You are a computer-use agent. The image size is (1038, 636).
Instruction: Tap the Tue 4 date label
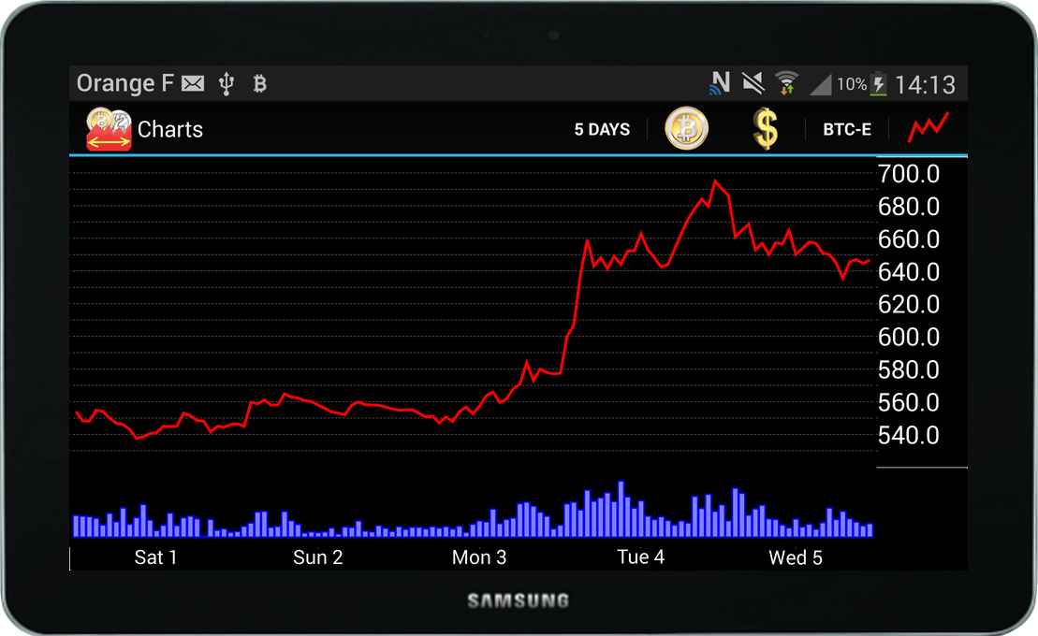640,557
